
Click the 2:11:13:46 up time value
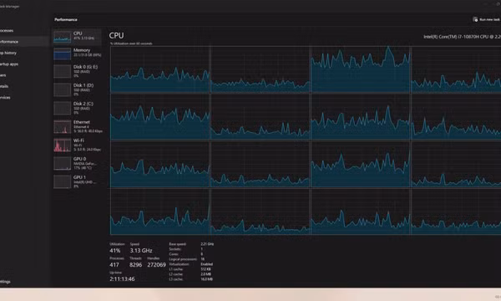pos(122,279)
